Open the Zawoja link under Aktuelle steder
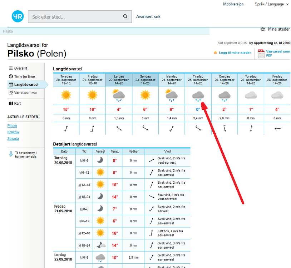 (x=13, y=139)
